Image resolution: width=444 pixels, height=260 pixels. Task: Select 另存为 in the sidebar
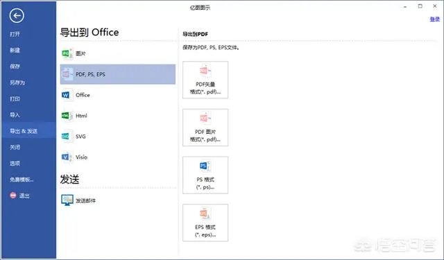point(17,83)
